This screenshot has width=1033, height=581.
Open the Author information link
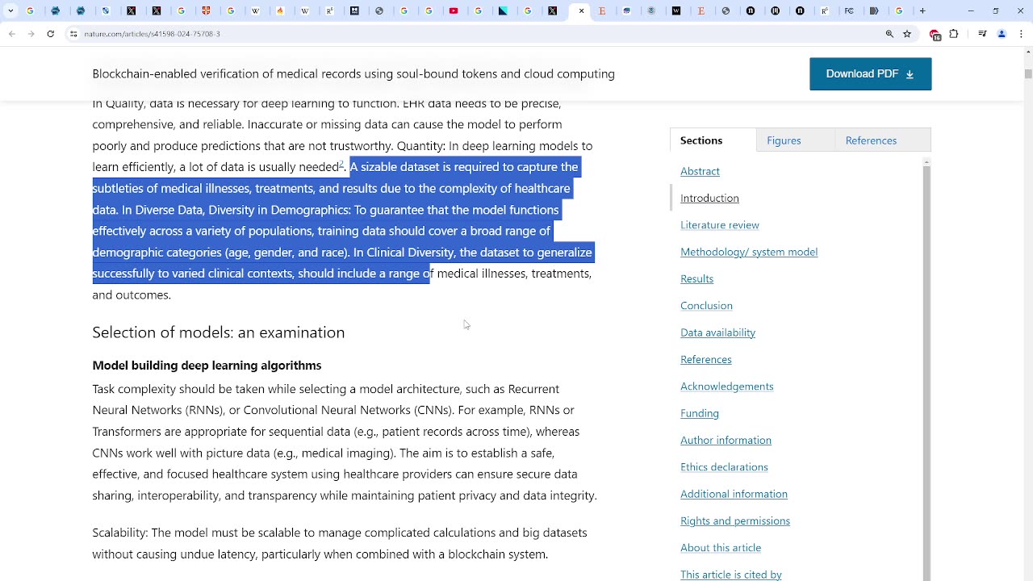pyautogui.click(x=726, y=440)
